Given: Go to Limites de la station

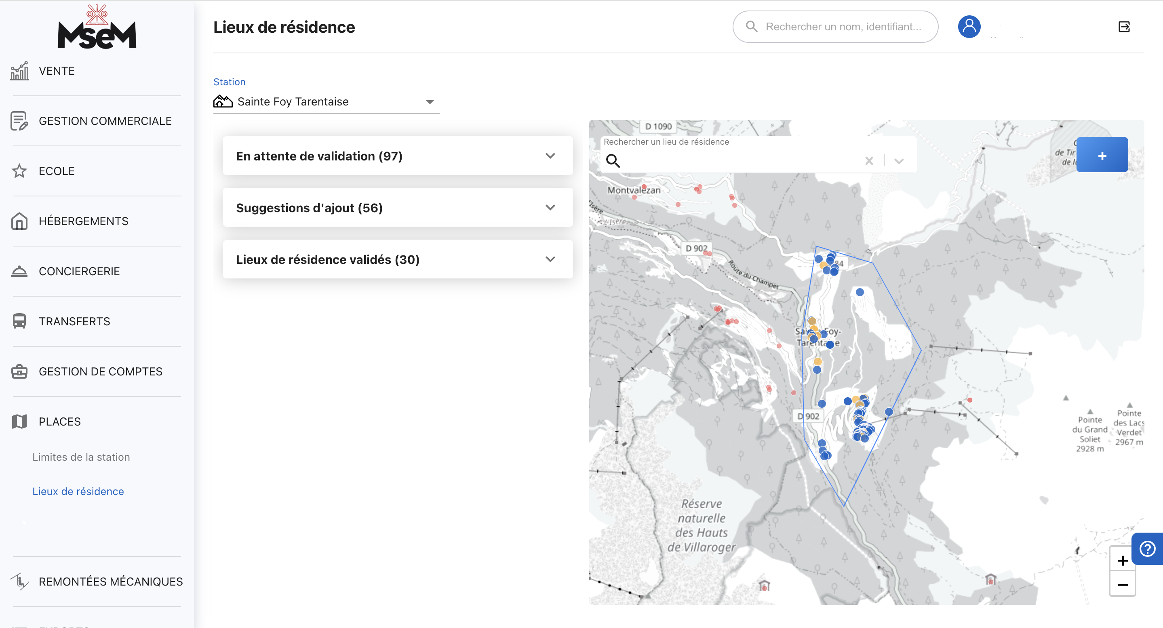Looking at the screenshot, I should pos(81,457).
